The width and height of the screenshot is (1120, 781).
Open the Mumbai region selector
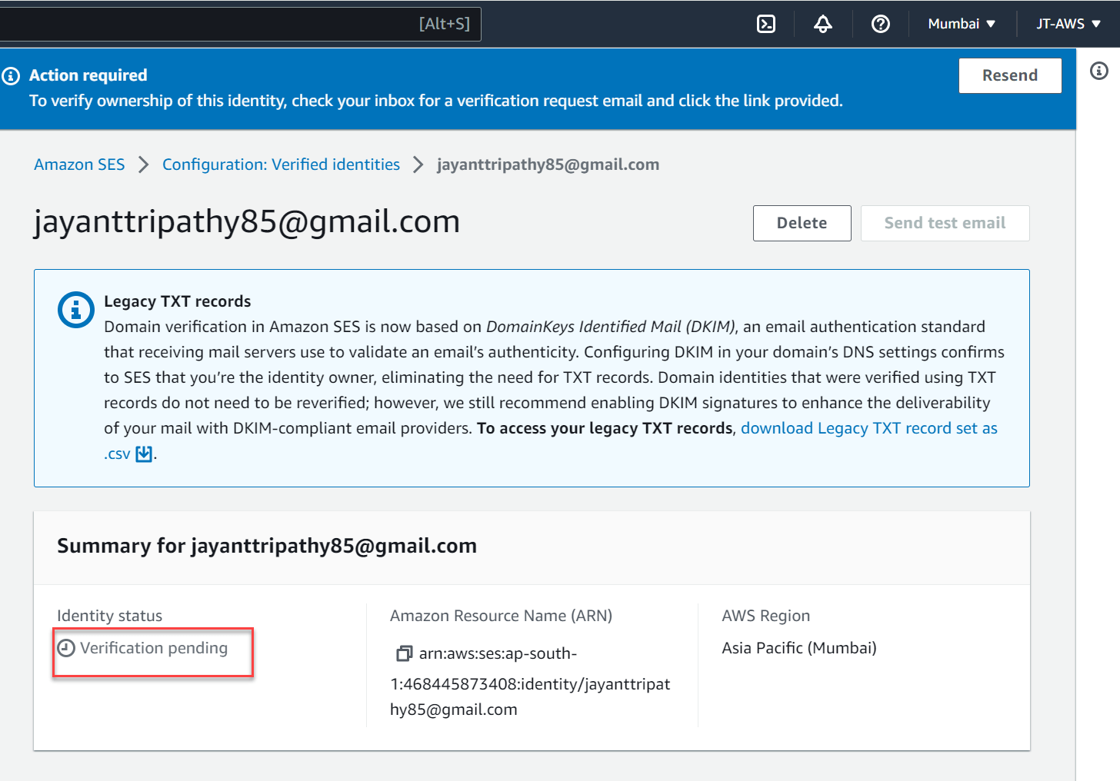pyautogui.click(x=961, y=24)
